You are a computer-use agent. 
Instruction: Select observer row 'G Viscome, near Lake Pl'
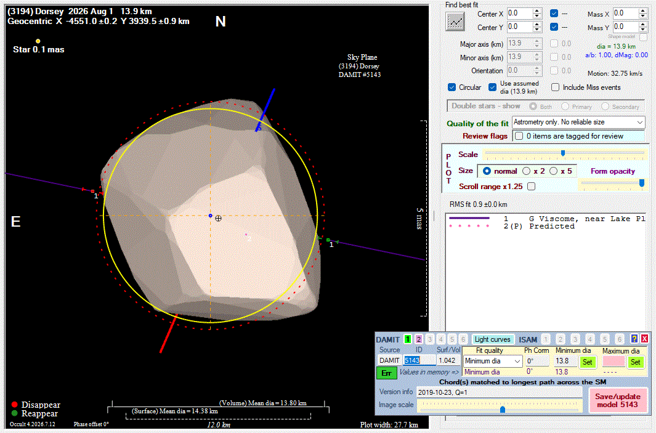click(x=546, y=219)
